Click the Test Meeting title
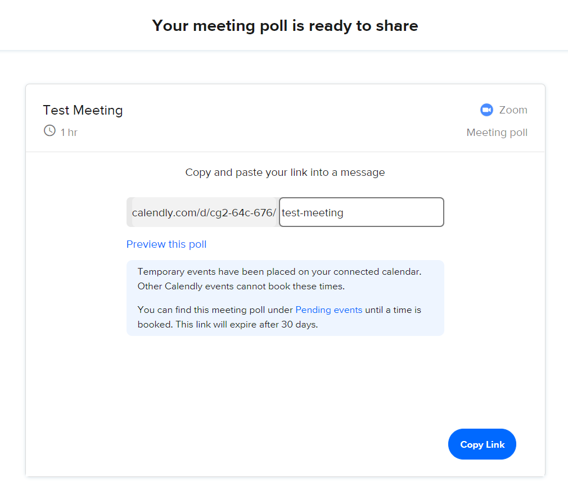This screenshot has height=500, width=568. 83,110
